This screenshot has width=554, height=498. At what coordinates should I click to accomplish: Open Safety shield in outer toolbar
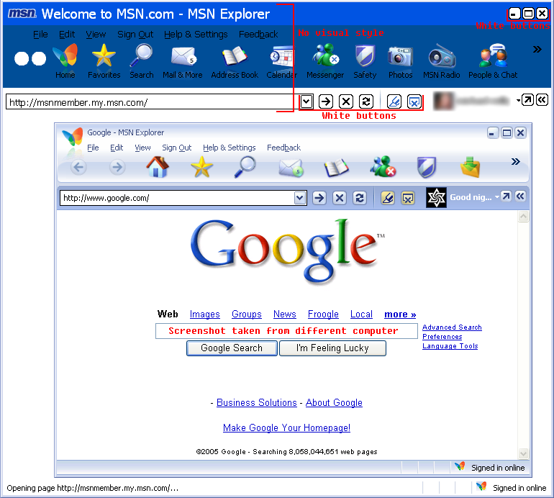pyautogui.click(x=365, y=60)
